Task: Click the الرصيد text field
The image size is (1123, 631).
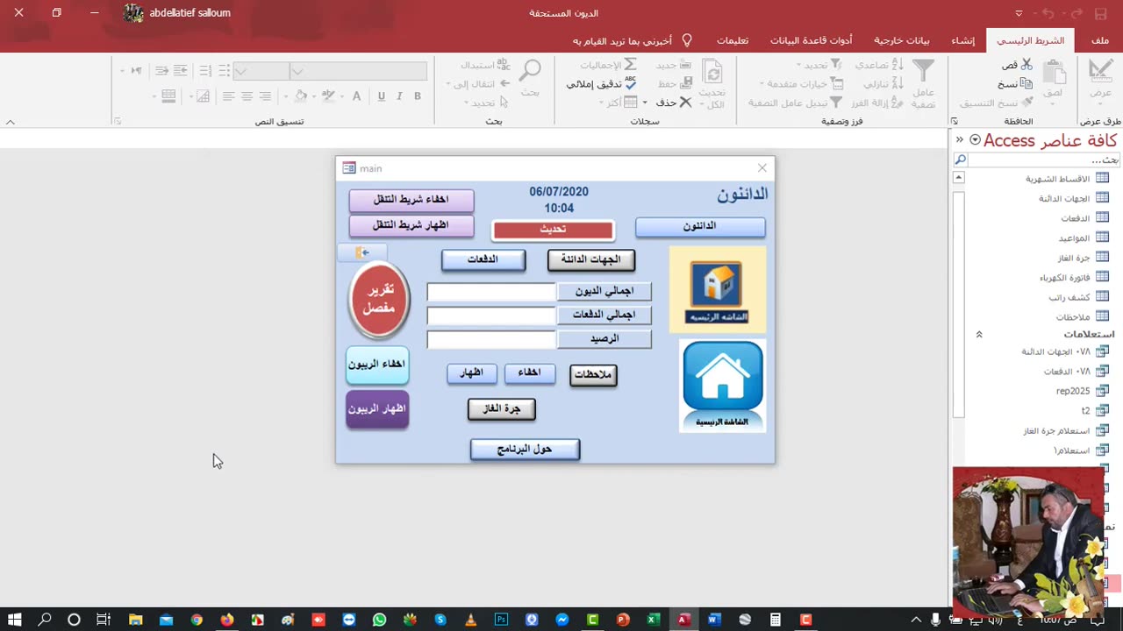Action: click(491, 339)
